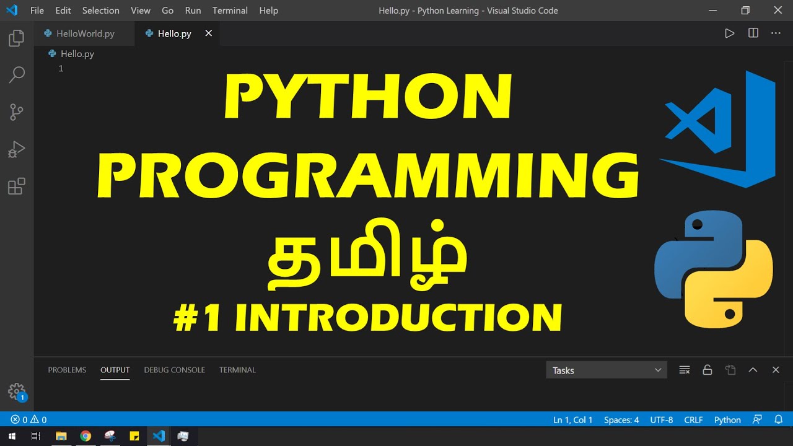Click the feedback icon in status bar
793x446 pixels.
tap(757, 419)
